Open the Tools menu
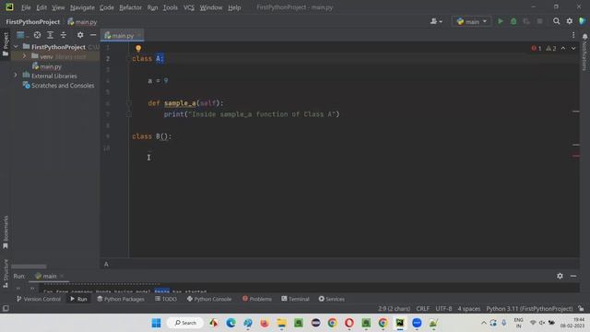This screenshot has height=332, width=590. pos(170,7)
